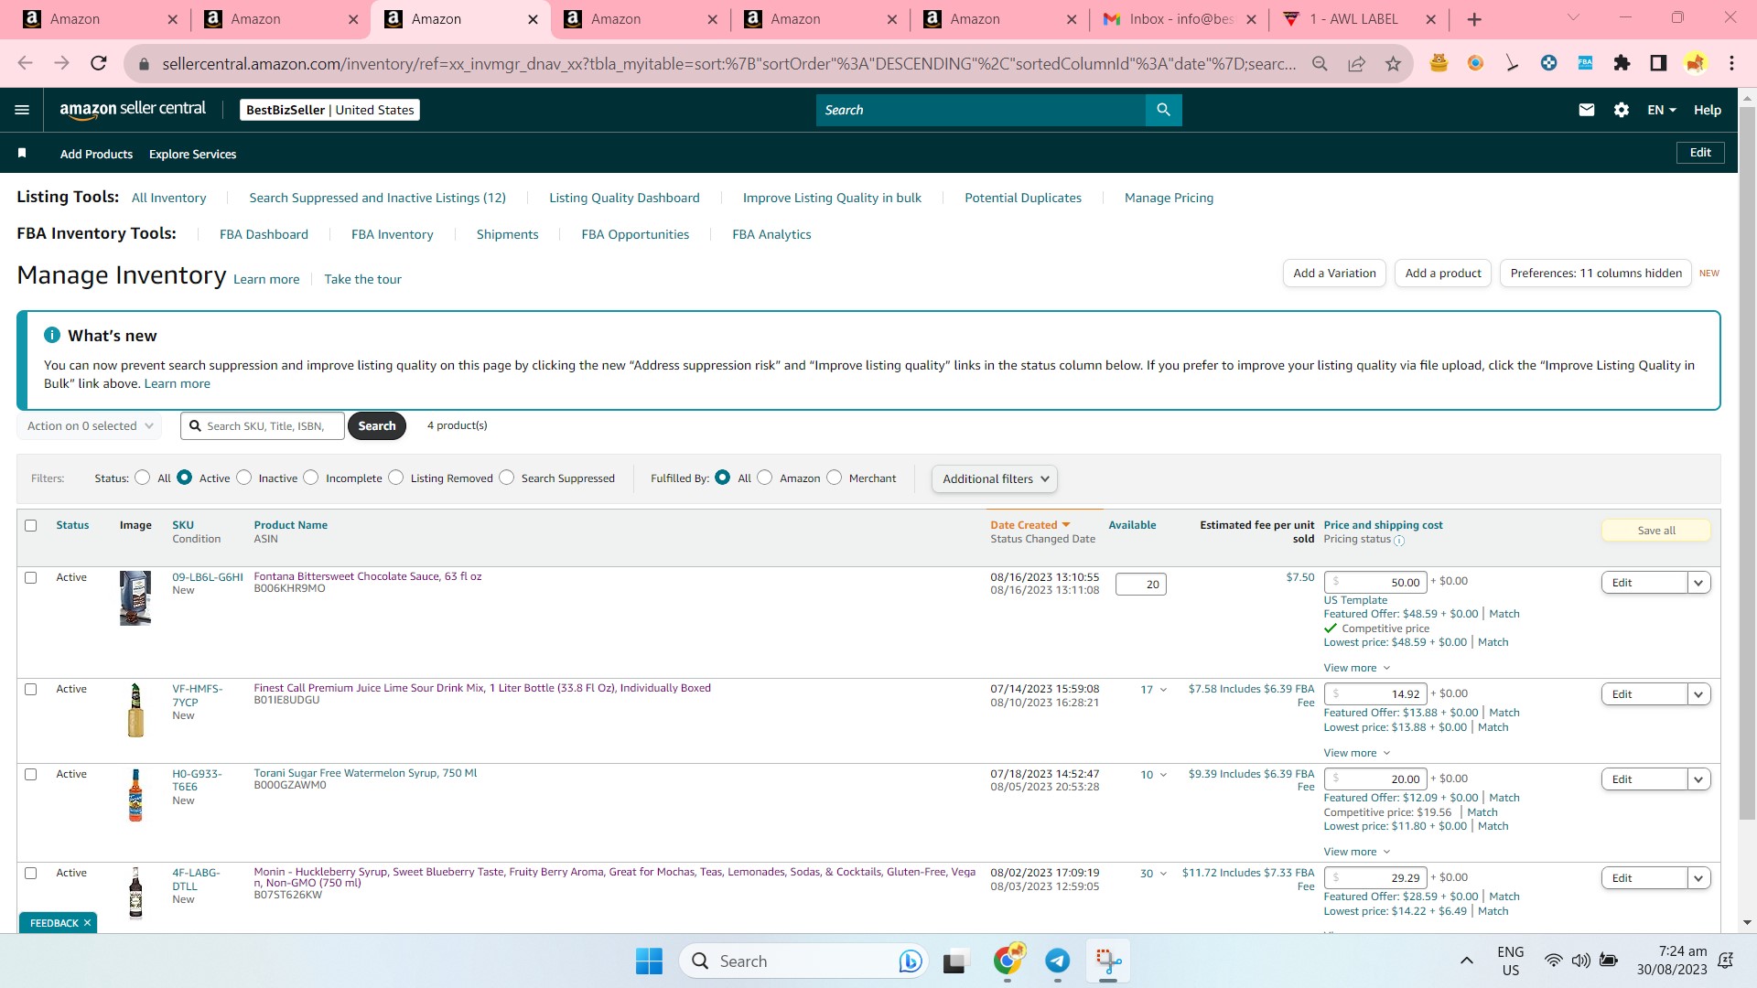Expand the Additional filters dropdown
The image size is (1757, 988).
tap(995, 478)
